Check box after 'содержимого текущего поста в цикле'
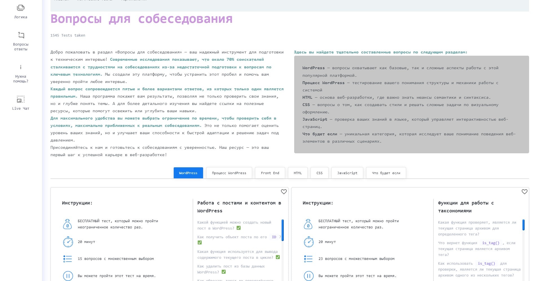This screenshot has width=537, height=281. tap(278, 257)
